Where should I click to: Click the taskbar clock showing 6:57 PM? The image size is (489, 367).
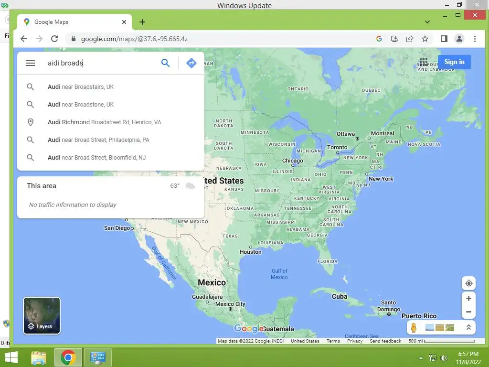(468, 358)
